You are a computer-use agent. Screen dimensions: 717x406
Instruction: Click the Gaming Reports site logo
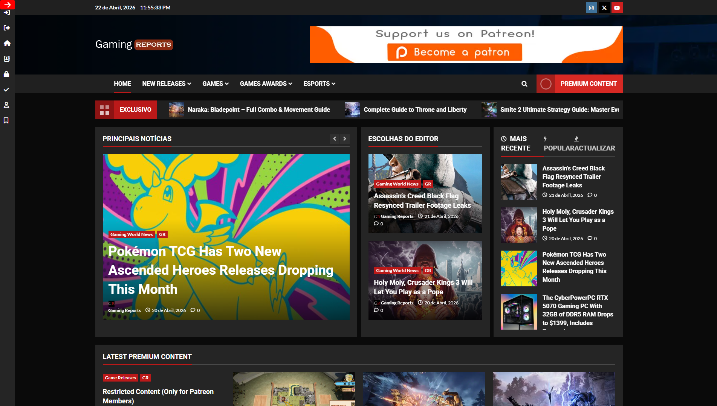(x=134, y=44)
